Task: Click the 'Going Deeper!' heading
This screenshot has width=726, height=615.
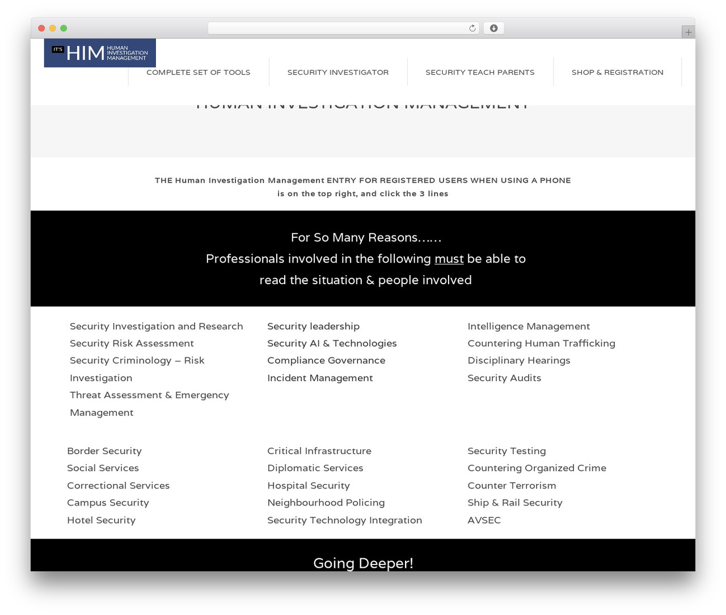Action: point(363,563)
